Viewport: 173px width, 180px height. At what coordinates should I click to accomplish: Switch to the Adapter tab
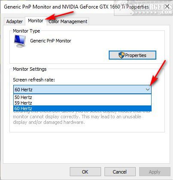(x=15, y=21)
